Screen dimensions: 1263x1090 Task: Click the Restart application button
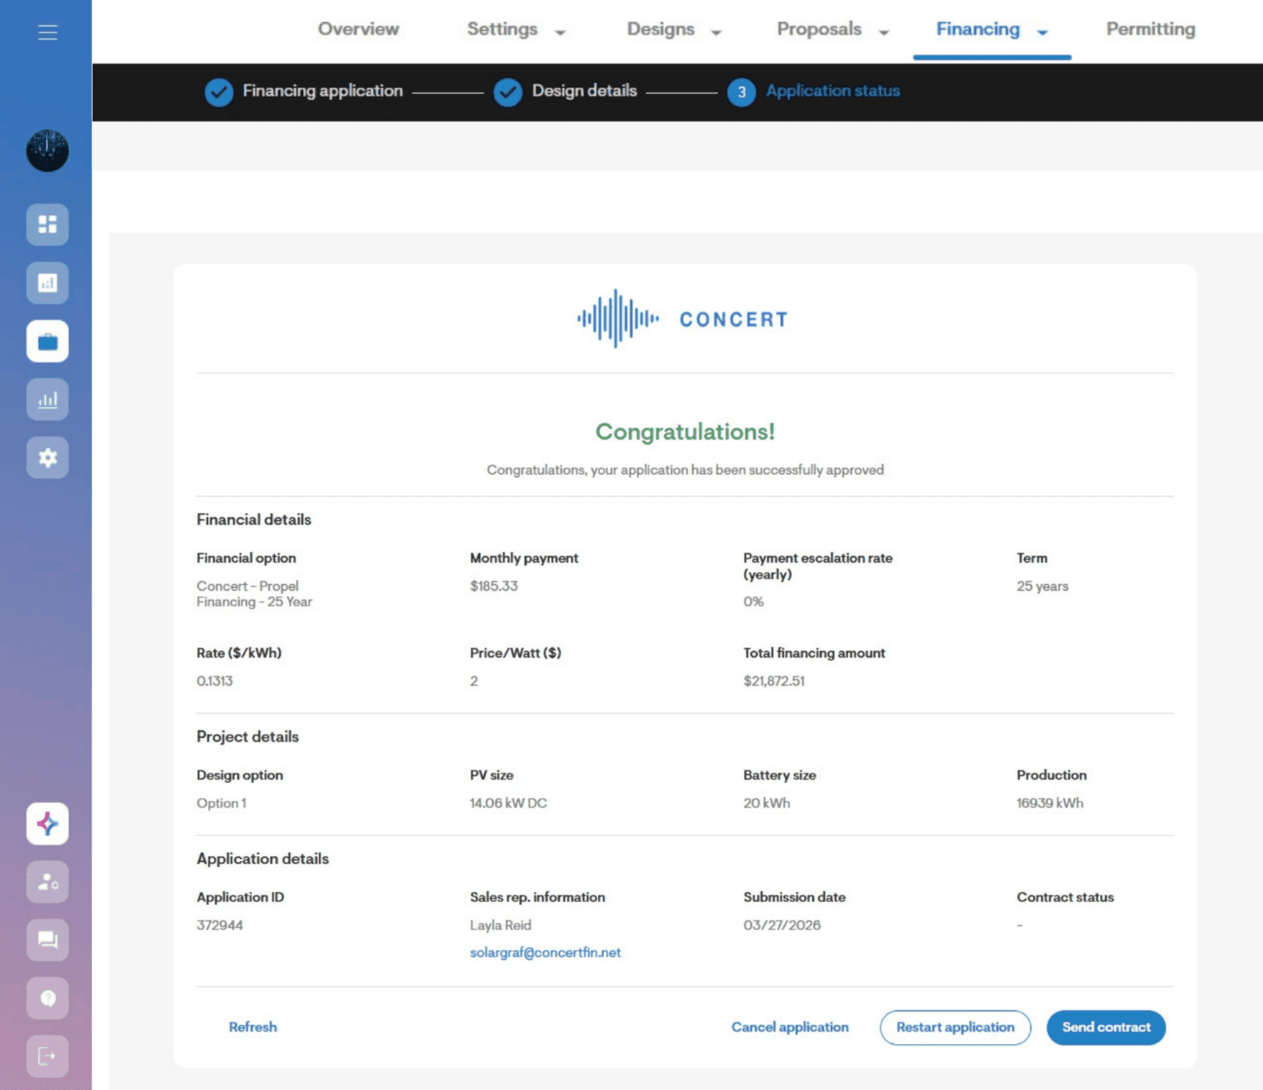click(955, 1028)
